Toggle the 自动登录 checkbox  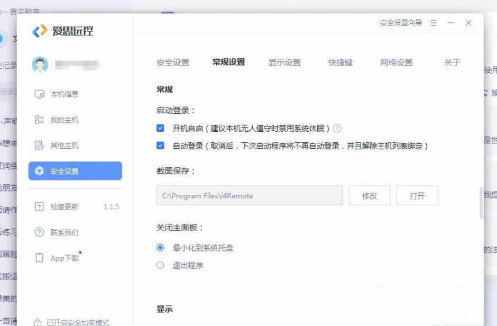tap(161, 146)
